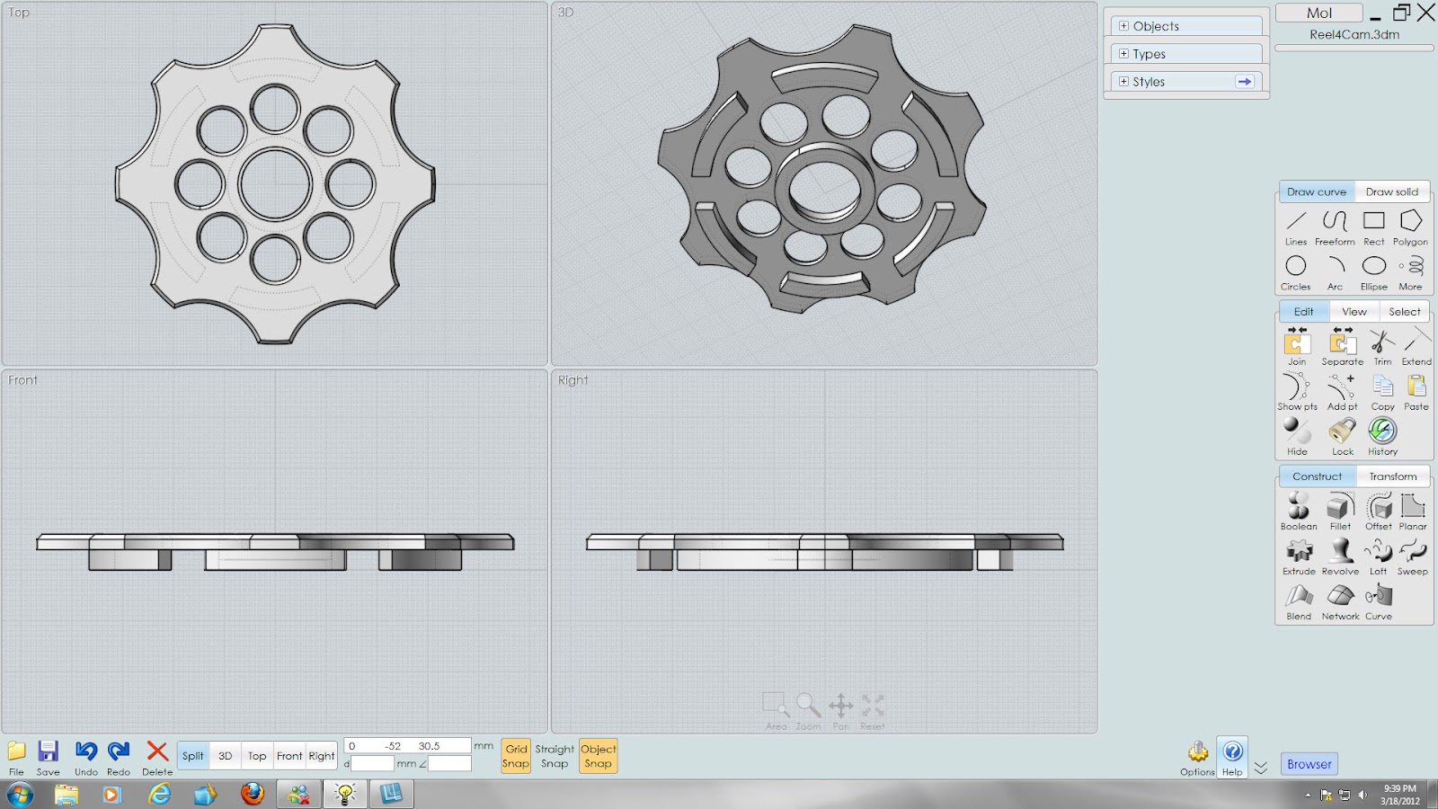Switch to single Top view
Screen dimensions: 1438x809
pos(257,756)
